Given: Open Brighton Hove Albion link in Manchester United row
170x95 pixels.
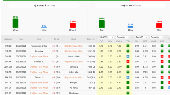Looking at the screenshot, I should point(74,46).
